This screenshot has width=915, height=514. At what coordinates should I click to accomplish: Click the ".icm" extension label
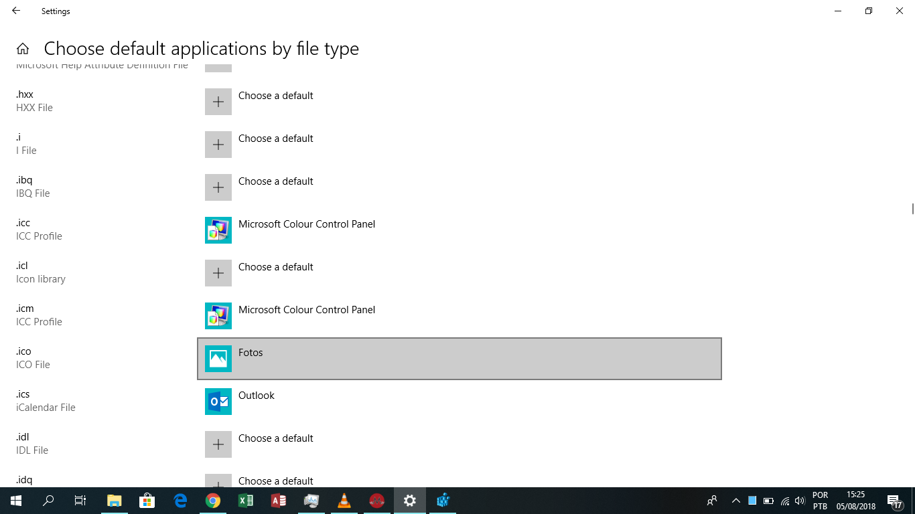pos(25,309)
